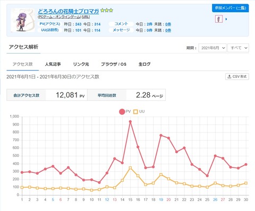Viewport: 255px width, 211px height.
Task: Click the UU peak data point on day 15
Action: pos(130,168)
